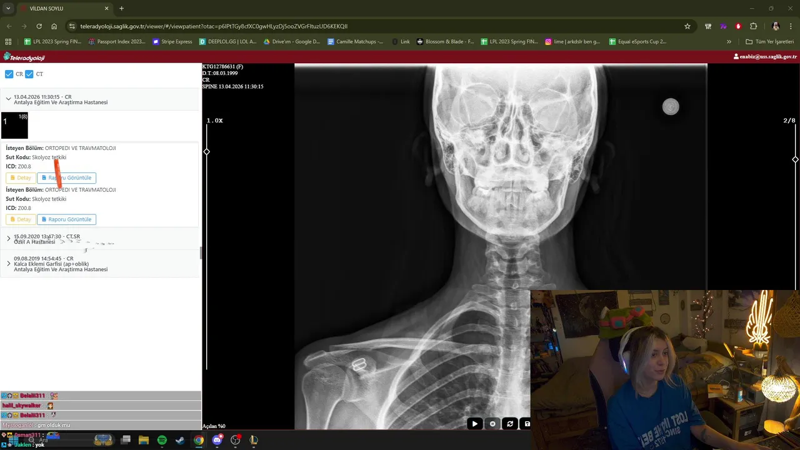Open the Chrome extensions puzzle icon
The height and width of the screenshot is (450, 800).
tap(753, 26)
